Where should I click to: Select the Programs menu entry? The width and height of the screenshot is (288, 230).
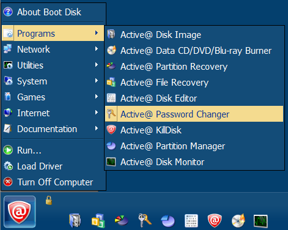53,33
